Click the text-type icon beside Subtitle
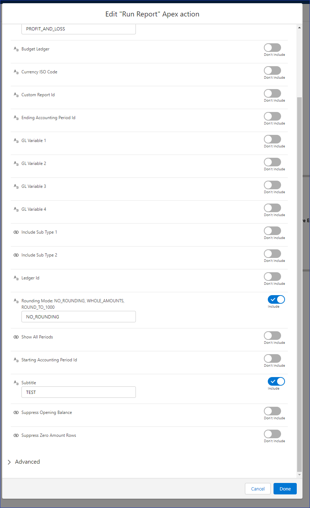 tap(16, 383)
